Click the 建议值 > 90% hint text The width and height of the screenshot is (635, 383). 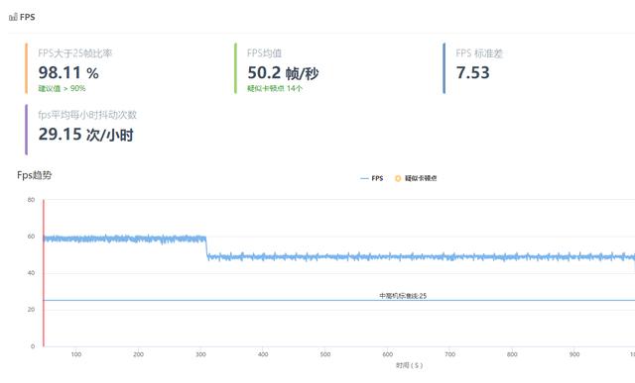pyautogui.click(x=62, y=88)
